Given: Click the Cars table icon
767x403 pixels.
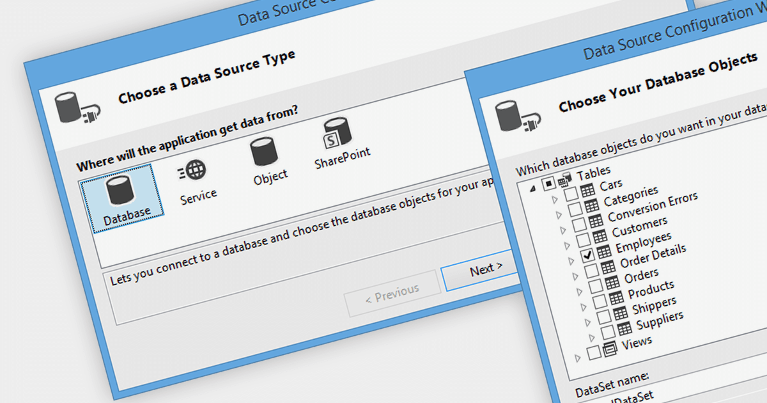Looking at the screenshot, I should click(x=587, y=188).
